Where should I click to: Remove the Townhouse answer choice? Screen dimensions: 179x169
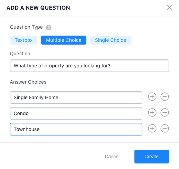coord(164,128)
